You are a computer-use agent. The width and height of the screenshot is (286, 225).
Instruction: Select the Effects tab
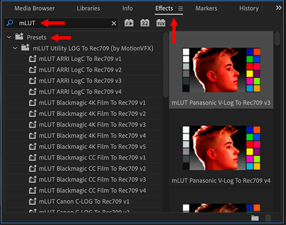click(x=164, y=8)
